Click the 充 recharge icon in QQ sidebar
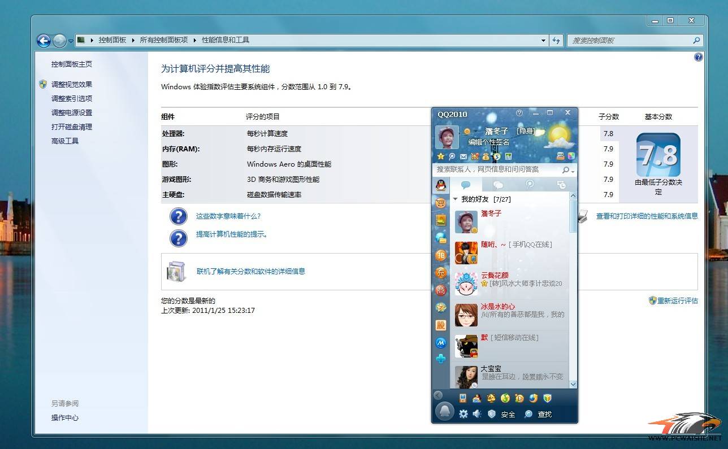Screen dimensions: 728x449 (x=441, y=273)
